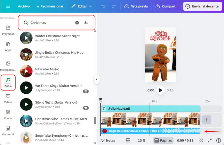
Task: Open grid view of pages
Action: tap(201, 141)
